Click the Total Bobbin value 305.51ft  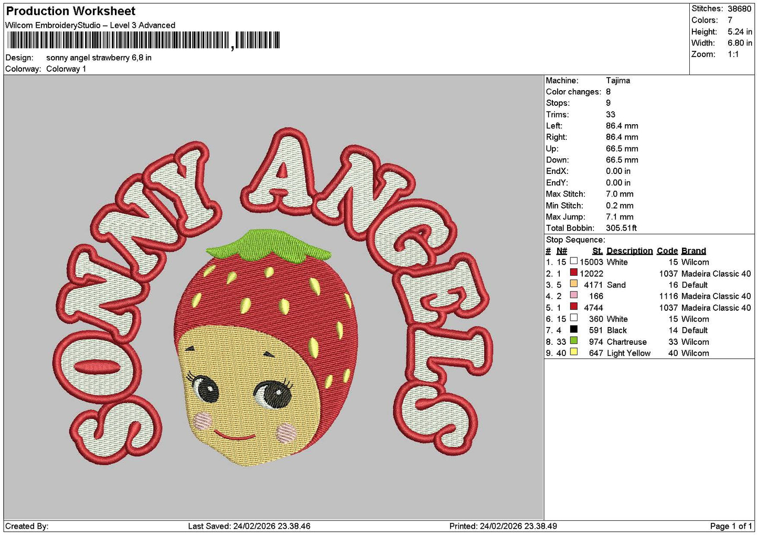click(621, 228)
